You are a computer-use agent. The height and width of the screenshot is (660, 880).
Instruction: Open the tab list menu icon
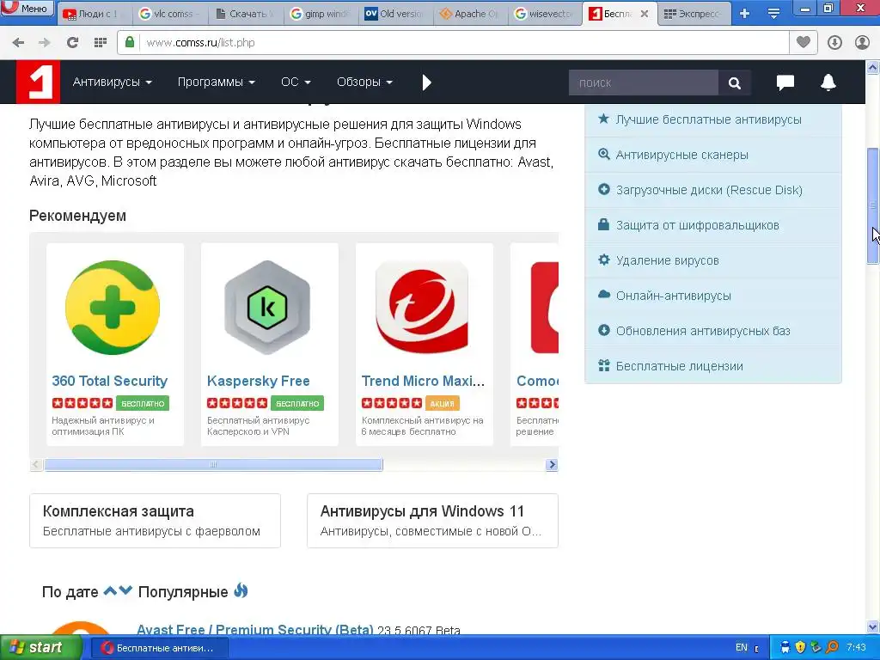point(774,14)
